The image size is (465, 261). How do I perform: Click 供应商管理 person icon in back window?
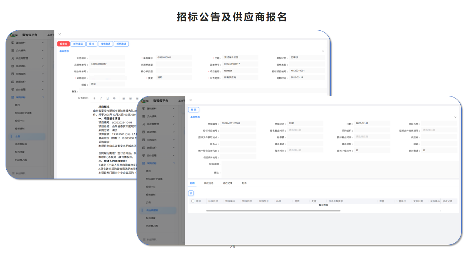pyautogui.click(x=12, y=58)
